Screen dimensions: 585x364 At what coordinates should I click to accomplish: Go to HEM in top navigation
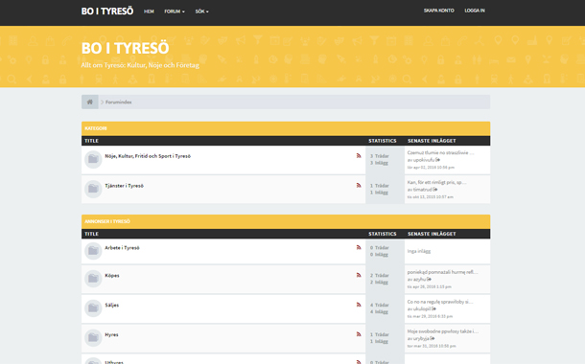coord(149,11)
